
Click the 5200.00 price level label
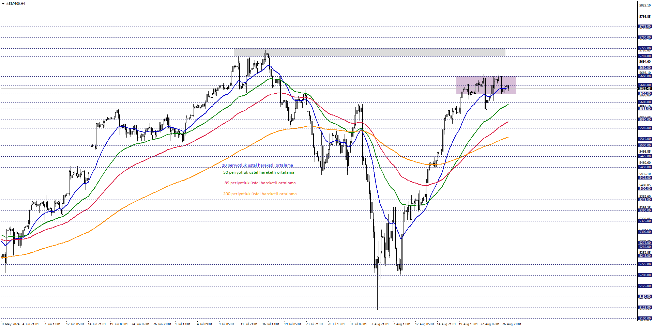click(645, 275)
